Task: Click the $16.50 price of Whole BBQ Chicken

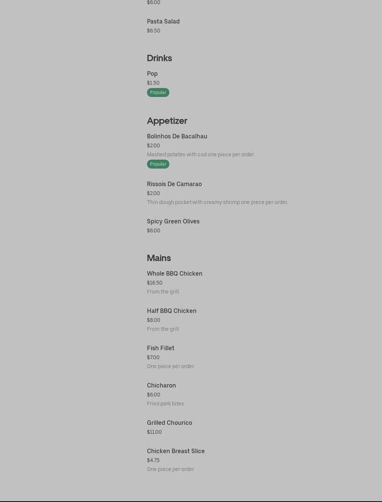Action: click(155, 283)
